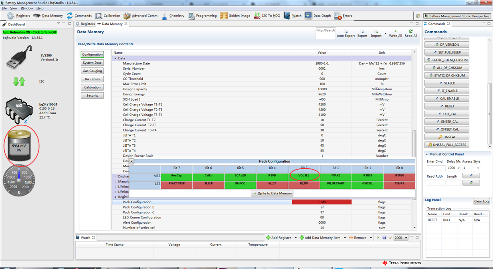Open the Errors toolbar view
The width and height of the screenshot is (493, 269).
point(343,16)
